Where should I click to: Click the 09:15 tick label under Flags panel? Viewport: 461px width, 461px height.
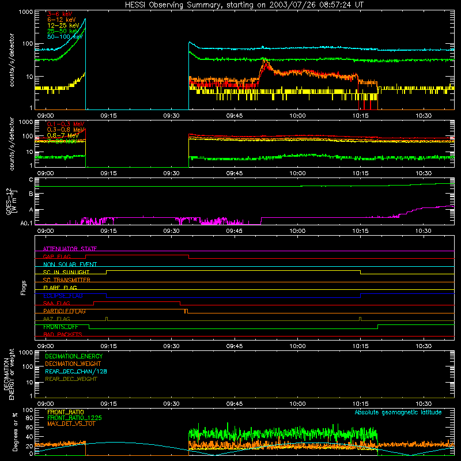click(108, 346)
